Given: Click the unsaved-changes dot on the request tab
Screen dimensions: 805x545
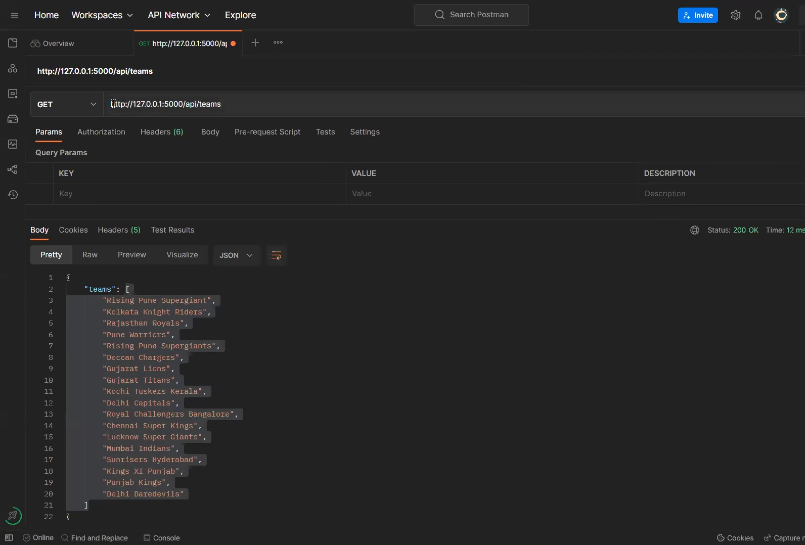Looking at the screenshot, I should point(233,43).
